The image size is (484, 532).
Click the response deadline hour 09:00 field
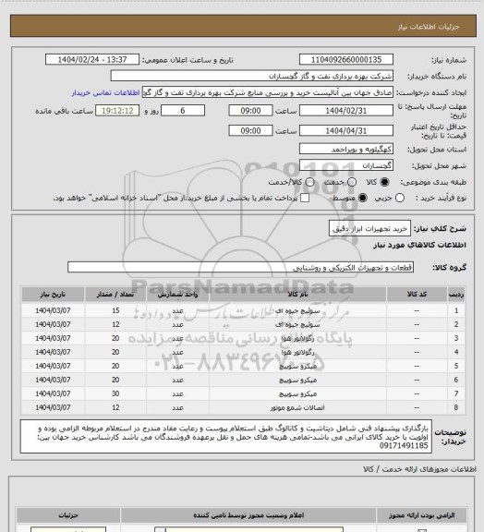(251, 111)
